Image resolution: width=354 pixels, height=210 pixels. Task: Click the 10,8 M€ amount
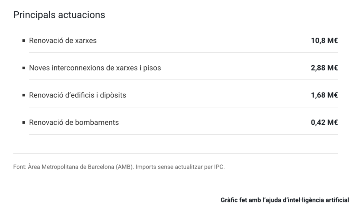[324, 41]
